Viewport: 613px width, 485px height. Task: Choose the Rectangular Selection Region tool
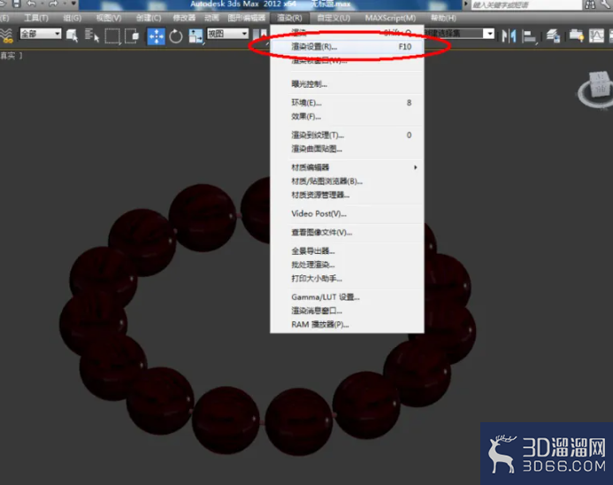point(112,35)
